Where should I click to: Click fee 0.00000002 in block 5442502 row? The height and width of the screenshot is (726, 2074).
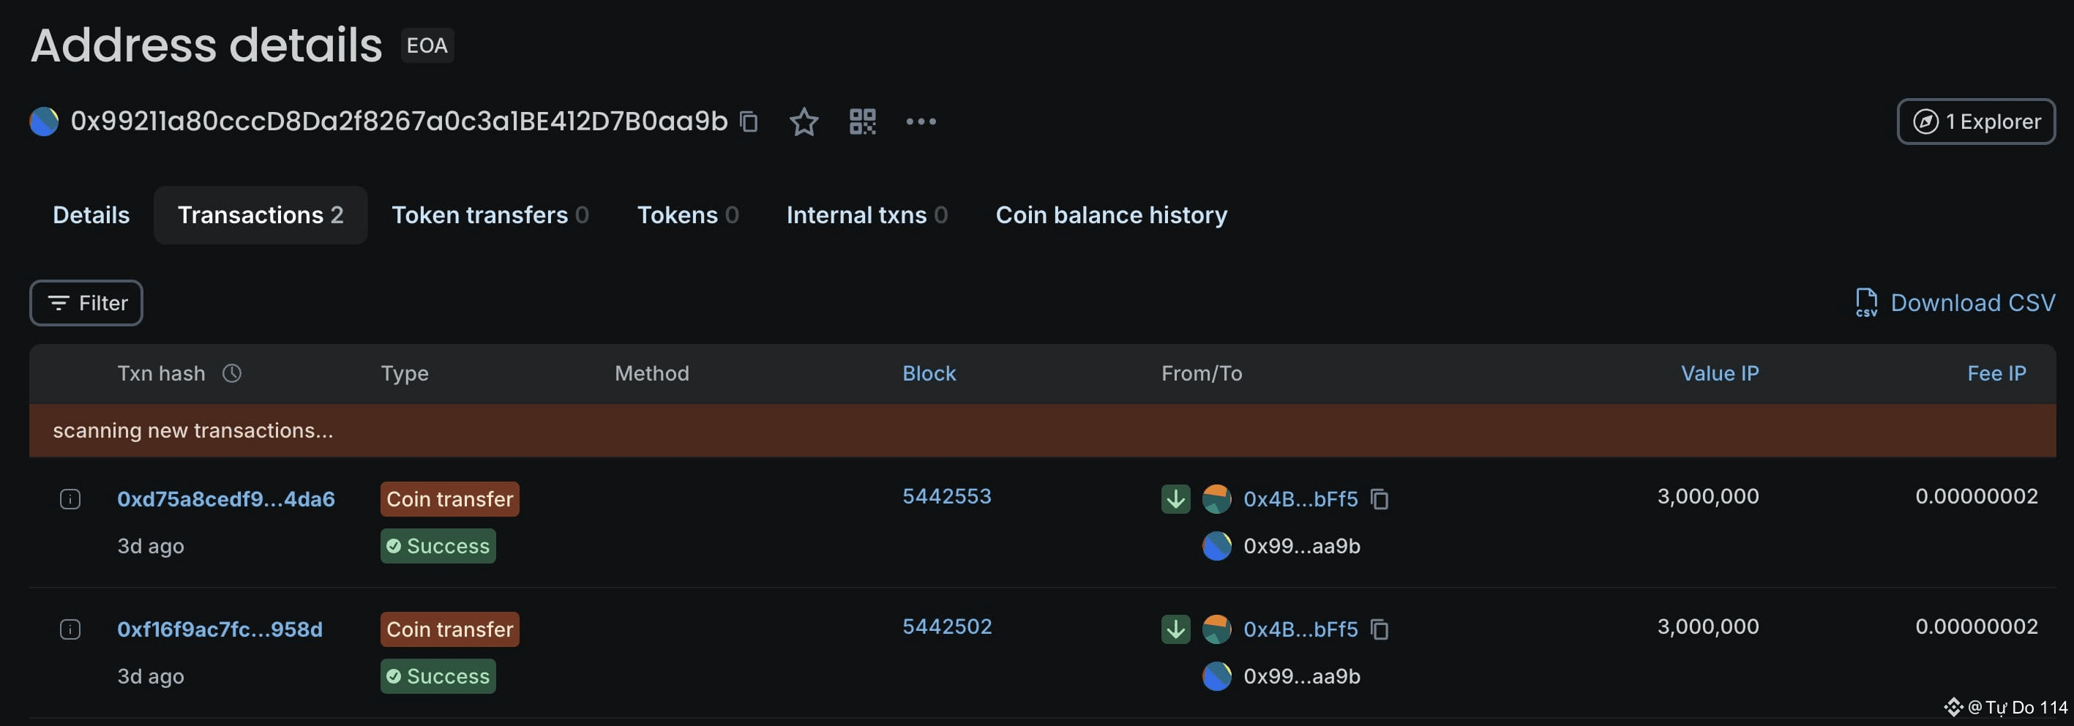1977,627
